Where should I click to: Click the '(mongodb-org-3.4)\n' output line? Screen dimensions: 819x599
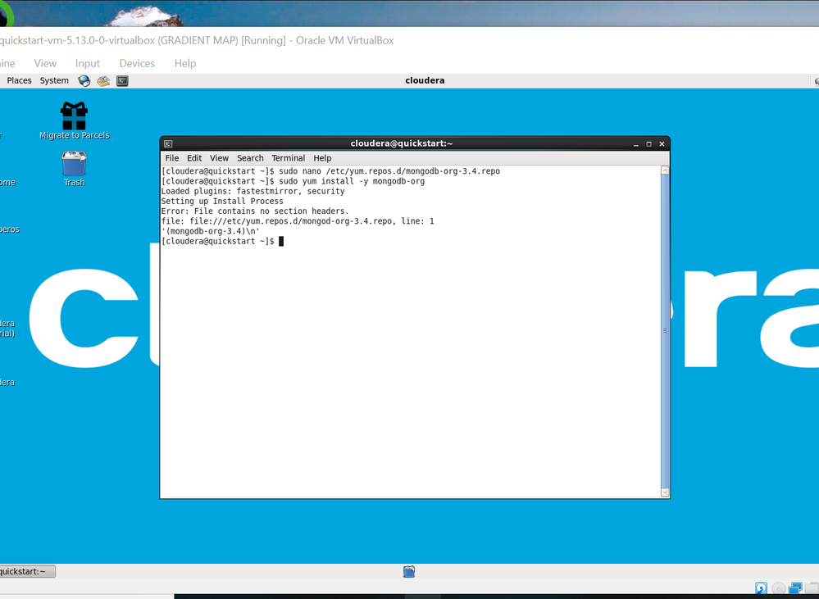(211, 231)
